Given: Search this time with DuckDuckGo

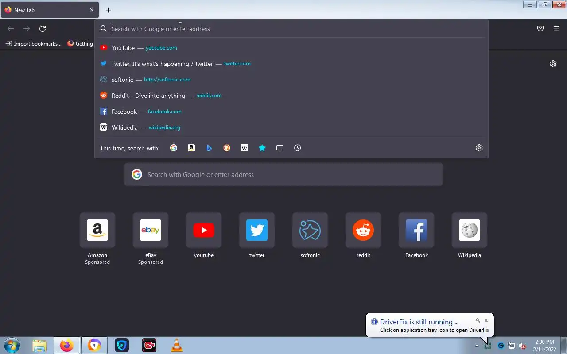Looking at the screenshot, I should pyautogui.click(x=227, y=148).
